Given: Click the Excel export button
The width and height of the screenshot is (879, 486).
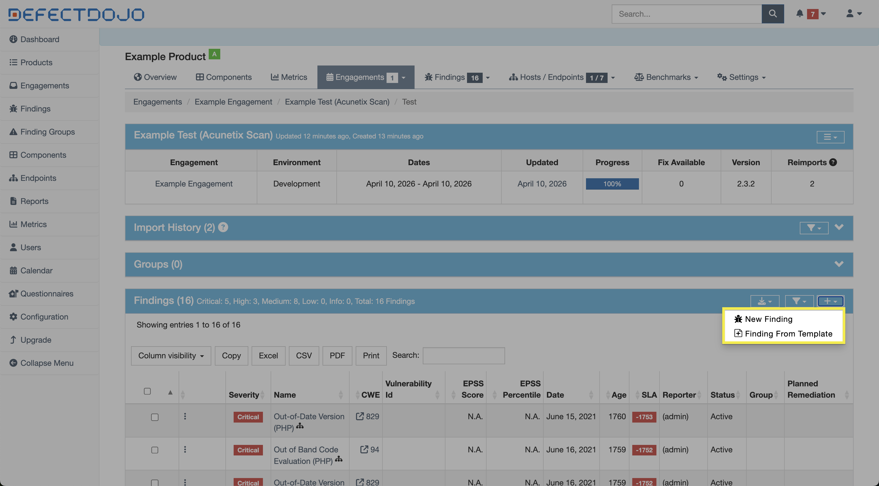Looking at the screenshot, I should point(268,356).
